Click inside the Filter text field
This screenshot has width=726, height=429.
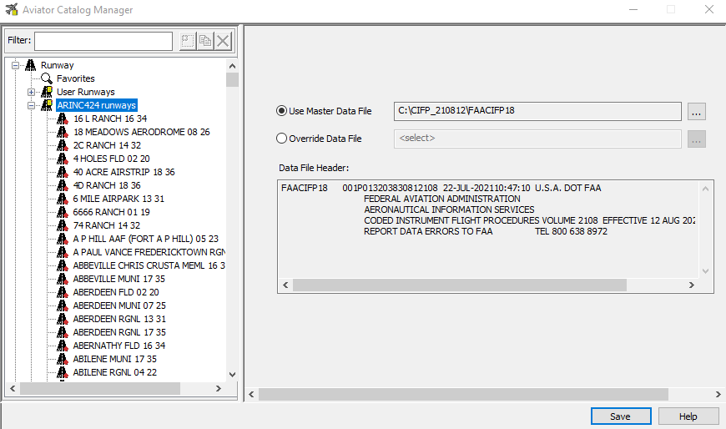click(x=103, y=41)
